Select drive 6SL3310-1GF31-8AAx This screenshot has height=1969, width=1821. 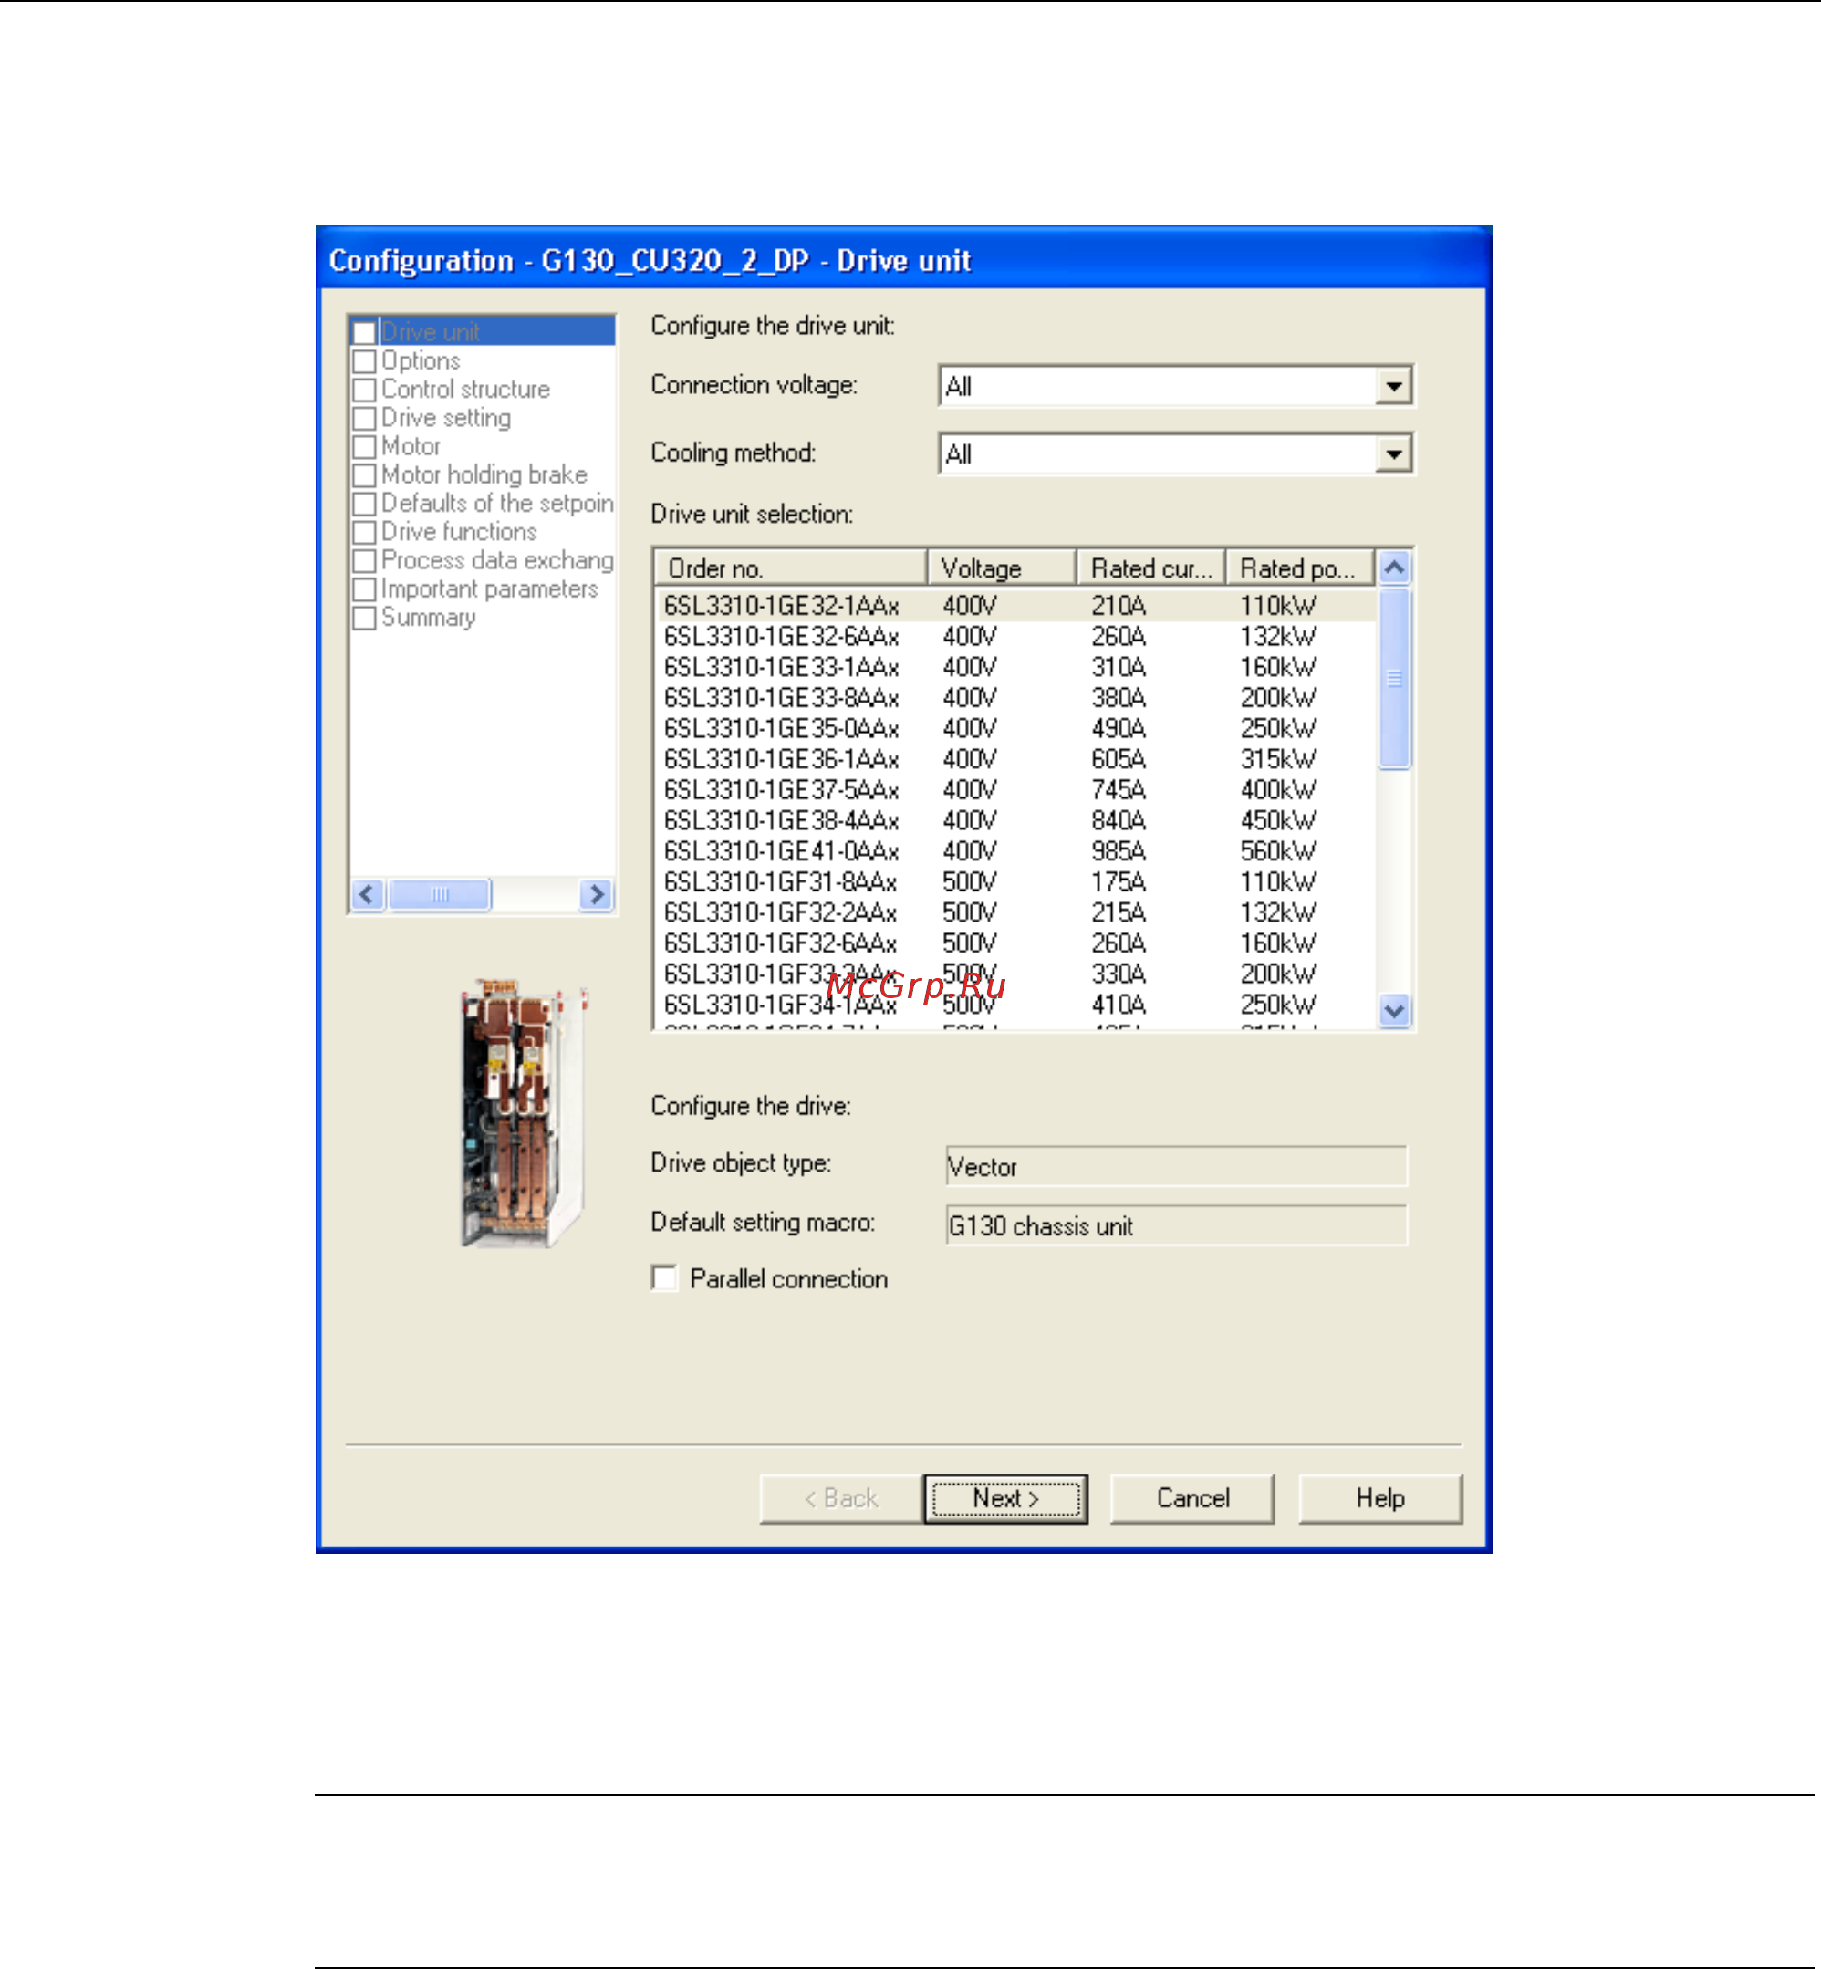[x=1016, y=881]
